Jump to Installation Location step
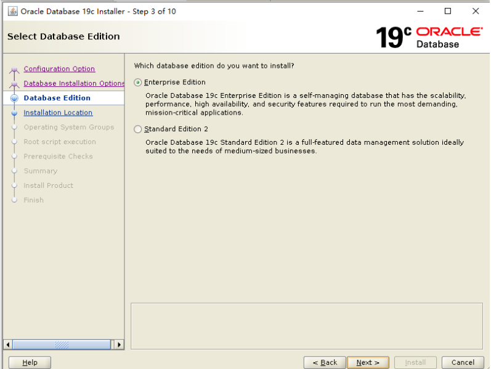The height and width of the screenshot is (369, 491). click(58, 113)
